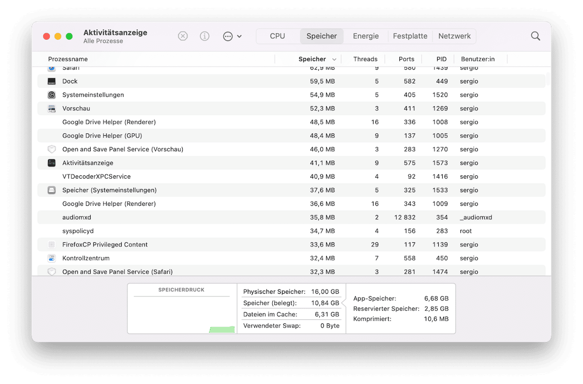
Task: Sort by Prozessname column header
Action: [x=68, y=59]
